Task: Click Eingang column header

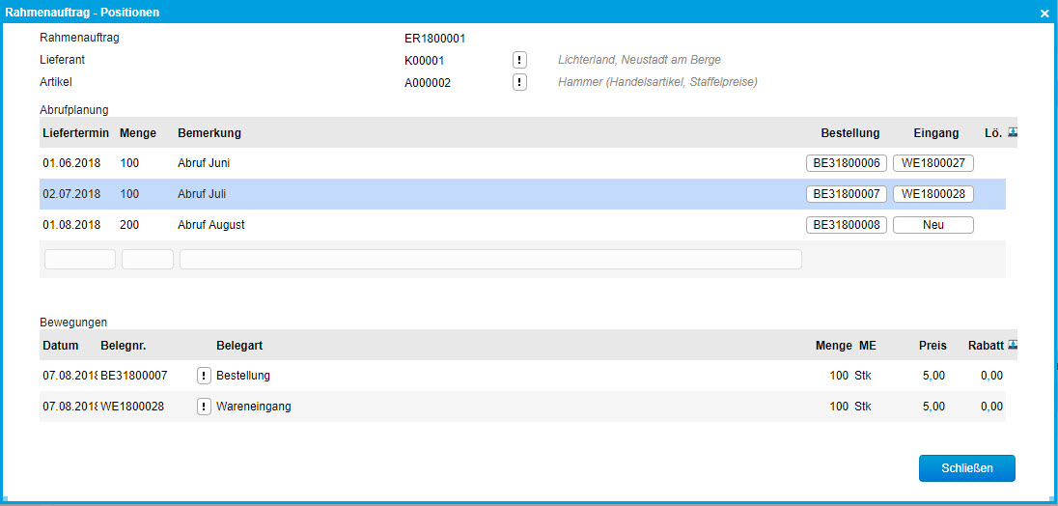Action: 935,133
